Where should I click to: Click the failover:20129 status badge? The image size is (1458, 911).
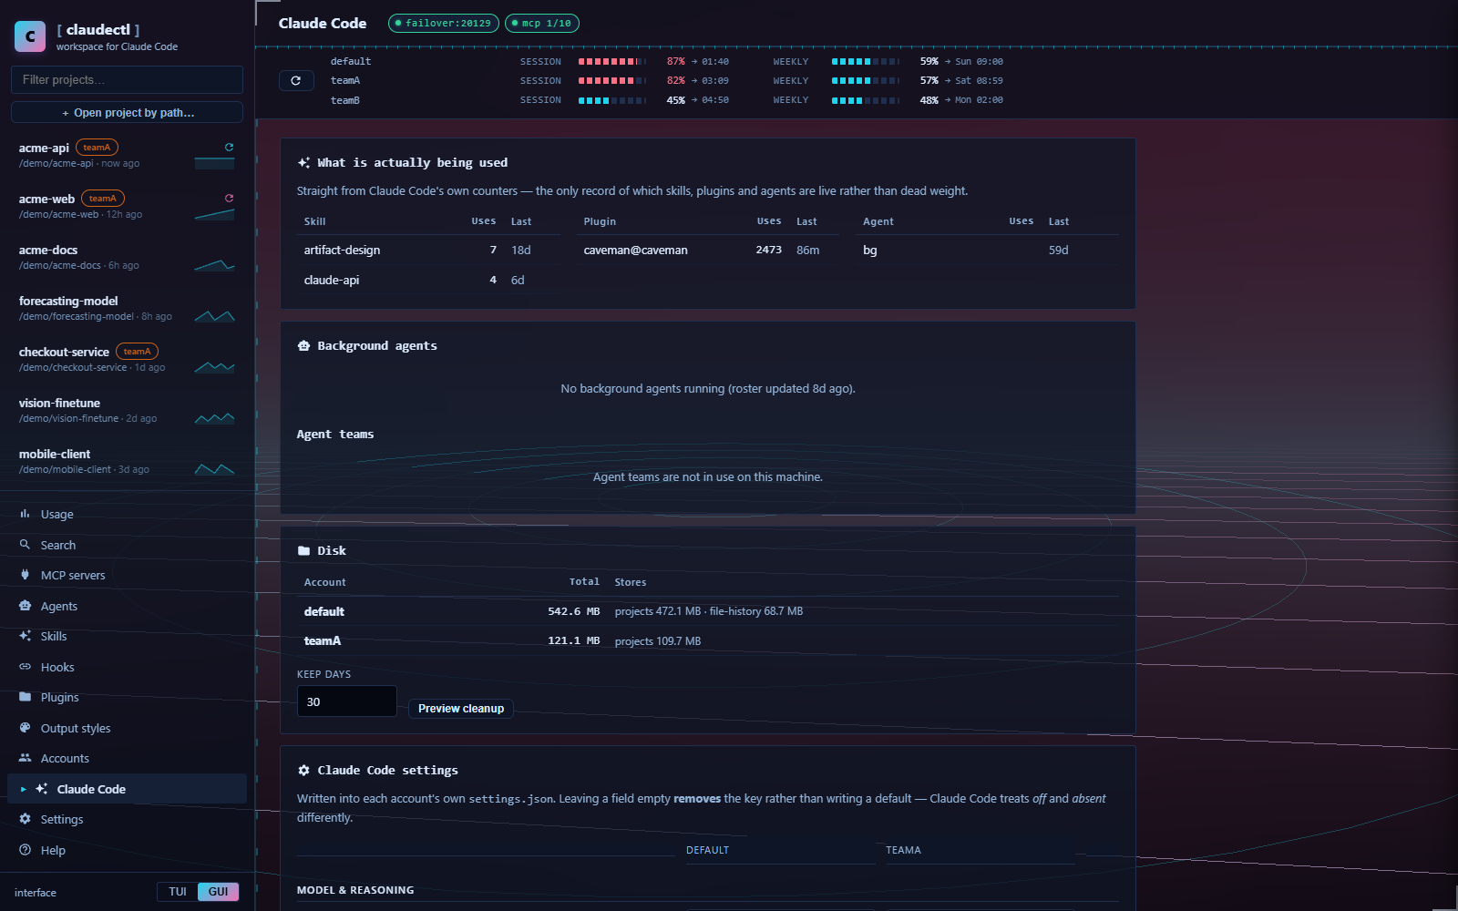coord(444,24)
